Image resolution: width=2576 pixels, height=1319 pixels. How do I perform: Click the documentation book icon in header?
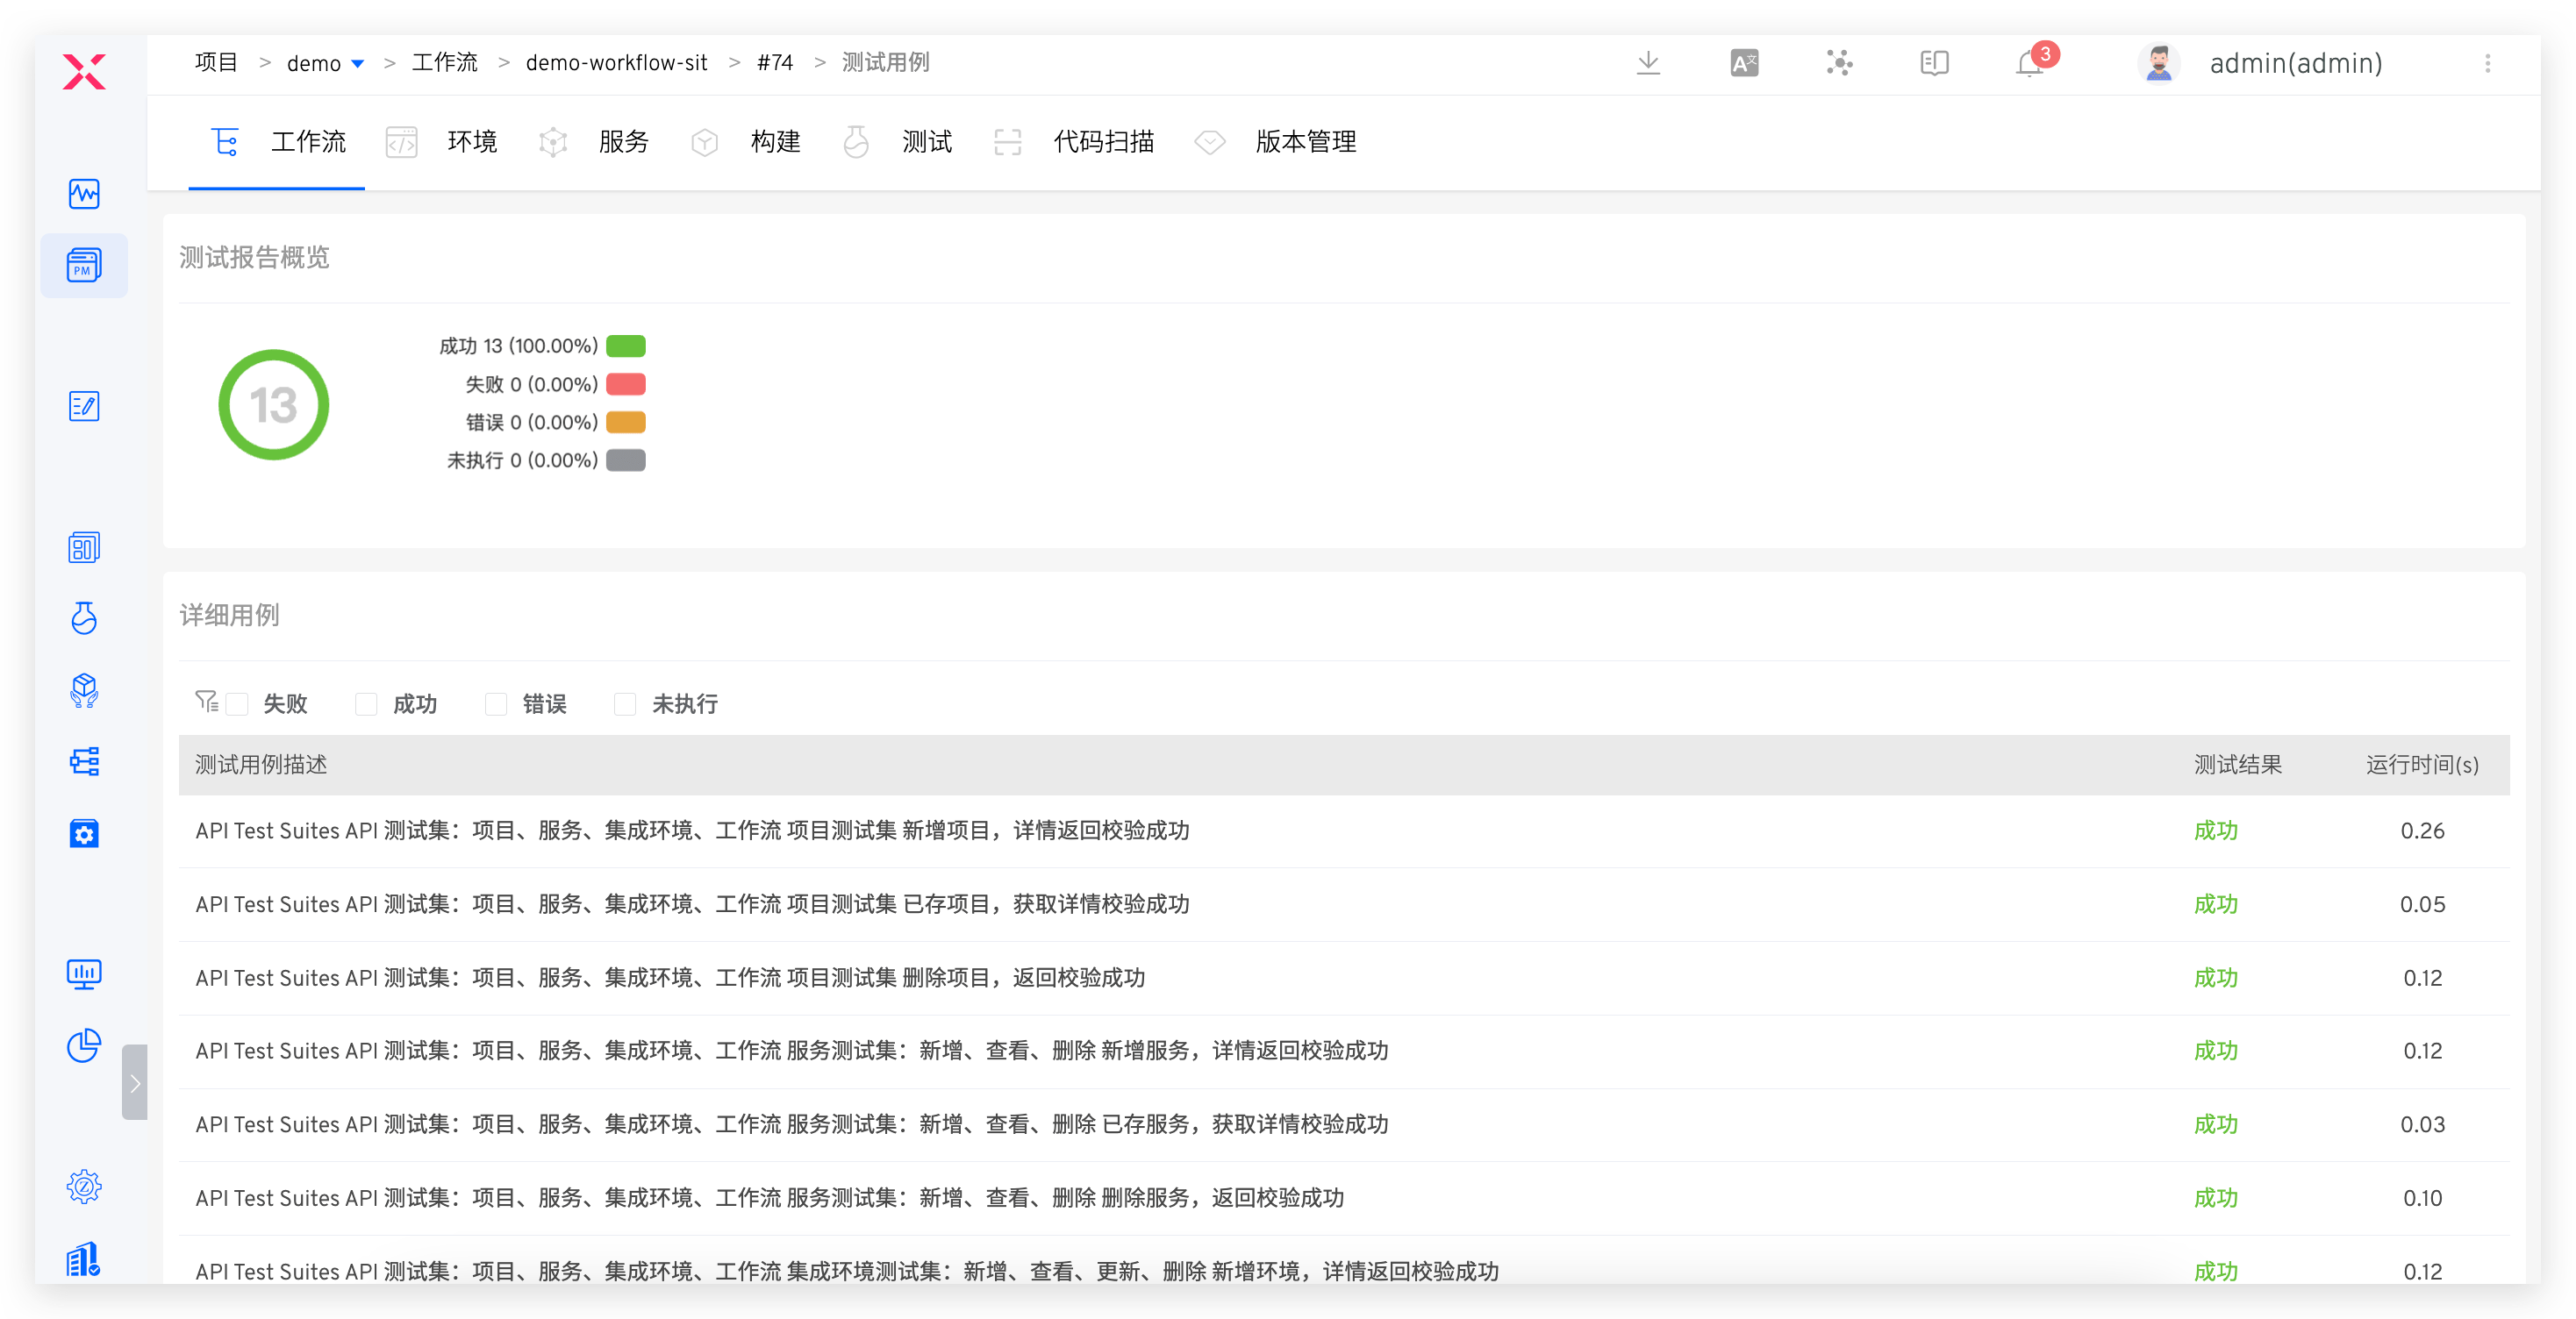[1934, 64]
